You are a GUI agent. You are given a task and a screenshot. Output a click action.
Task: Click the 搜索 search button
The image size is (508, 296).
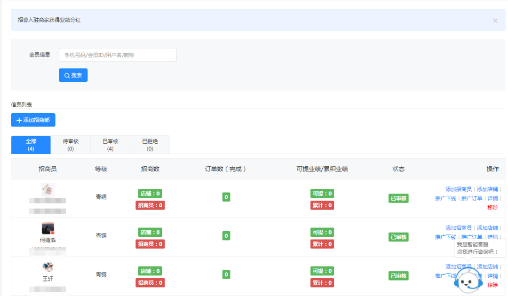tap(73, 75)
